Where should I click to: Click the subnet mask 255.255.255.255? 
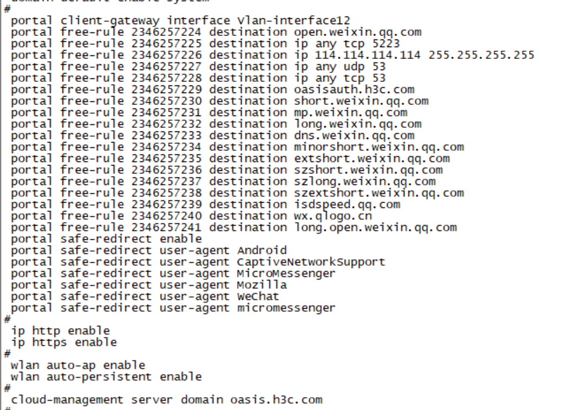(481, 55)
